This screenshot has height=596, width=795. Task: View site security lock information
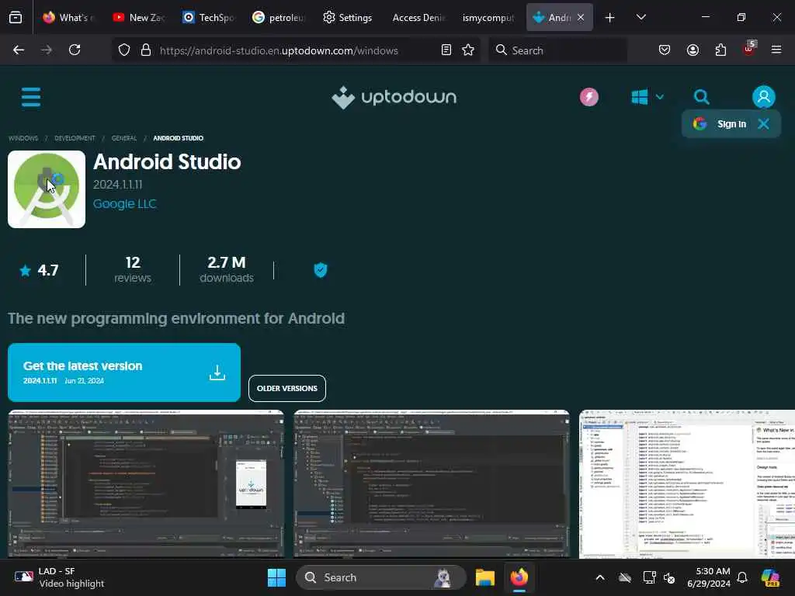click(x=145, y=50)
